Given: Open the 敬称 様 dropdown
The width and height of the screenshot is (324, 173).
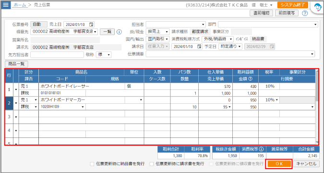Looking at the screenshot, I should tap(104, 55).
